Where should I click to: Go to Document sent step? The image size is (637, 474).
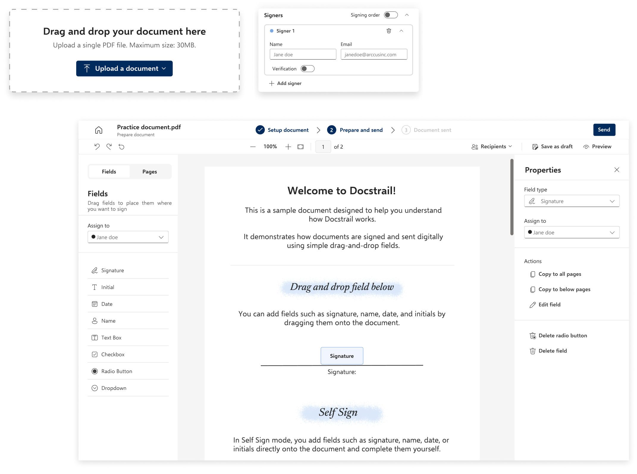point(426,130)
